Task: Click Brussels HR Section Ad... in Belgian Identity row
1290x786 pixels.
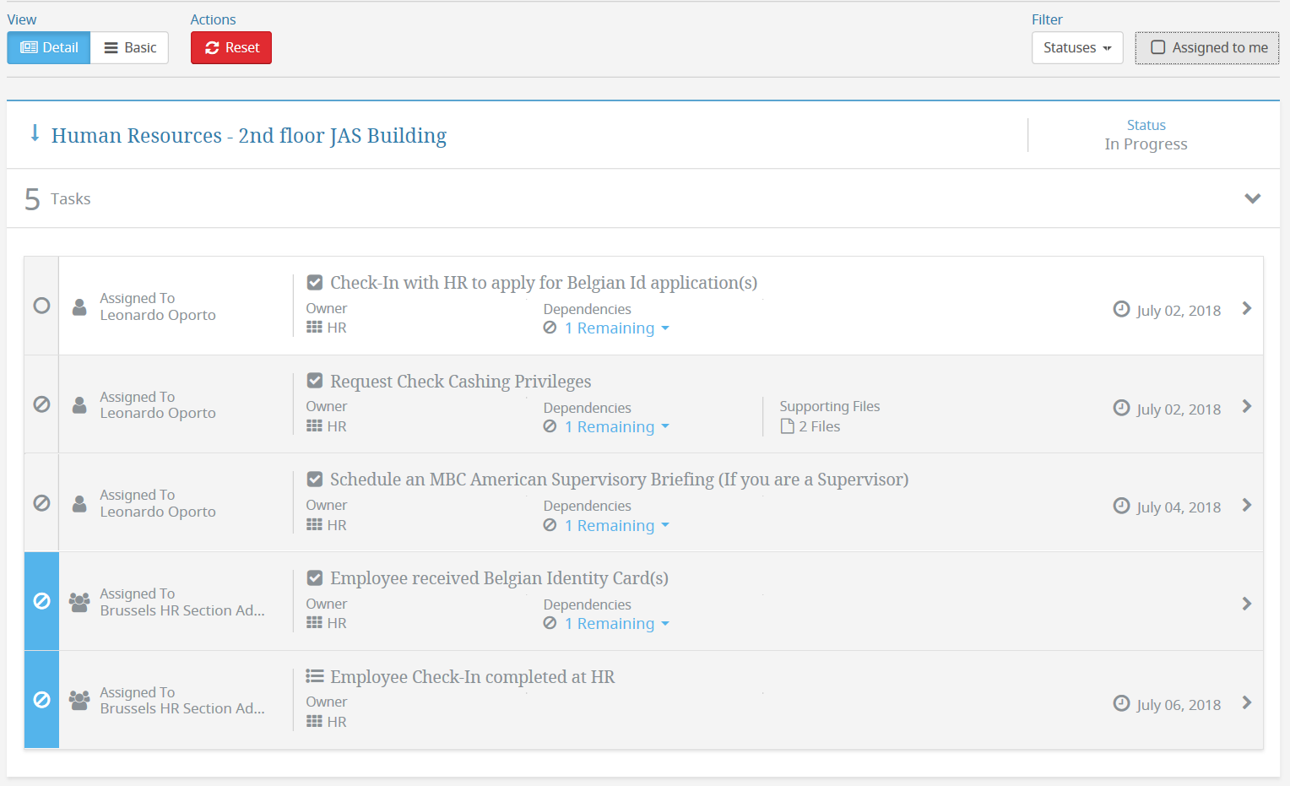Action: pos(182,610)
